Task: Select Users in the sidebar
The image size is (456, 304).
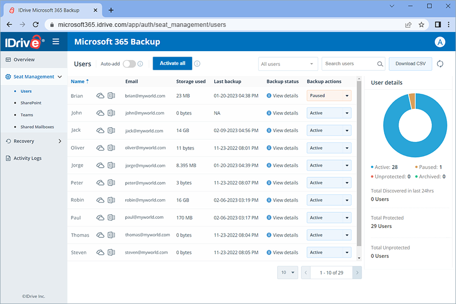Action: click(x=26, y=91)
